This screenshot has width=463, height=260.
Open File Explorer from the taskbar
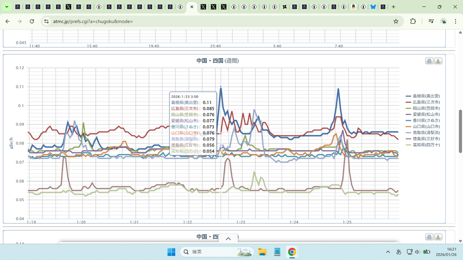(x=262, y=252)
